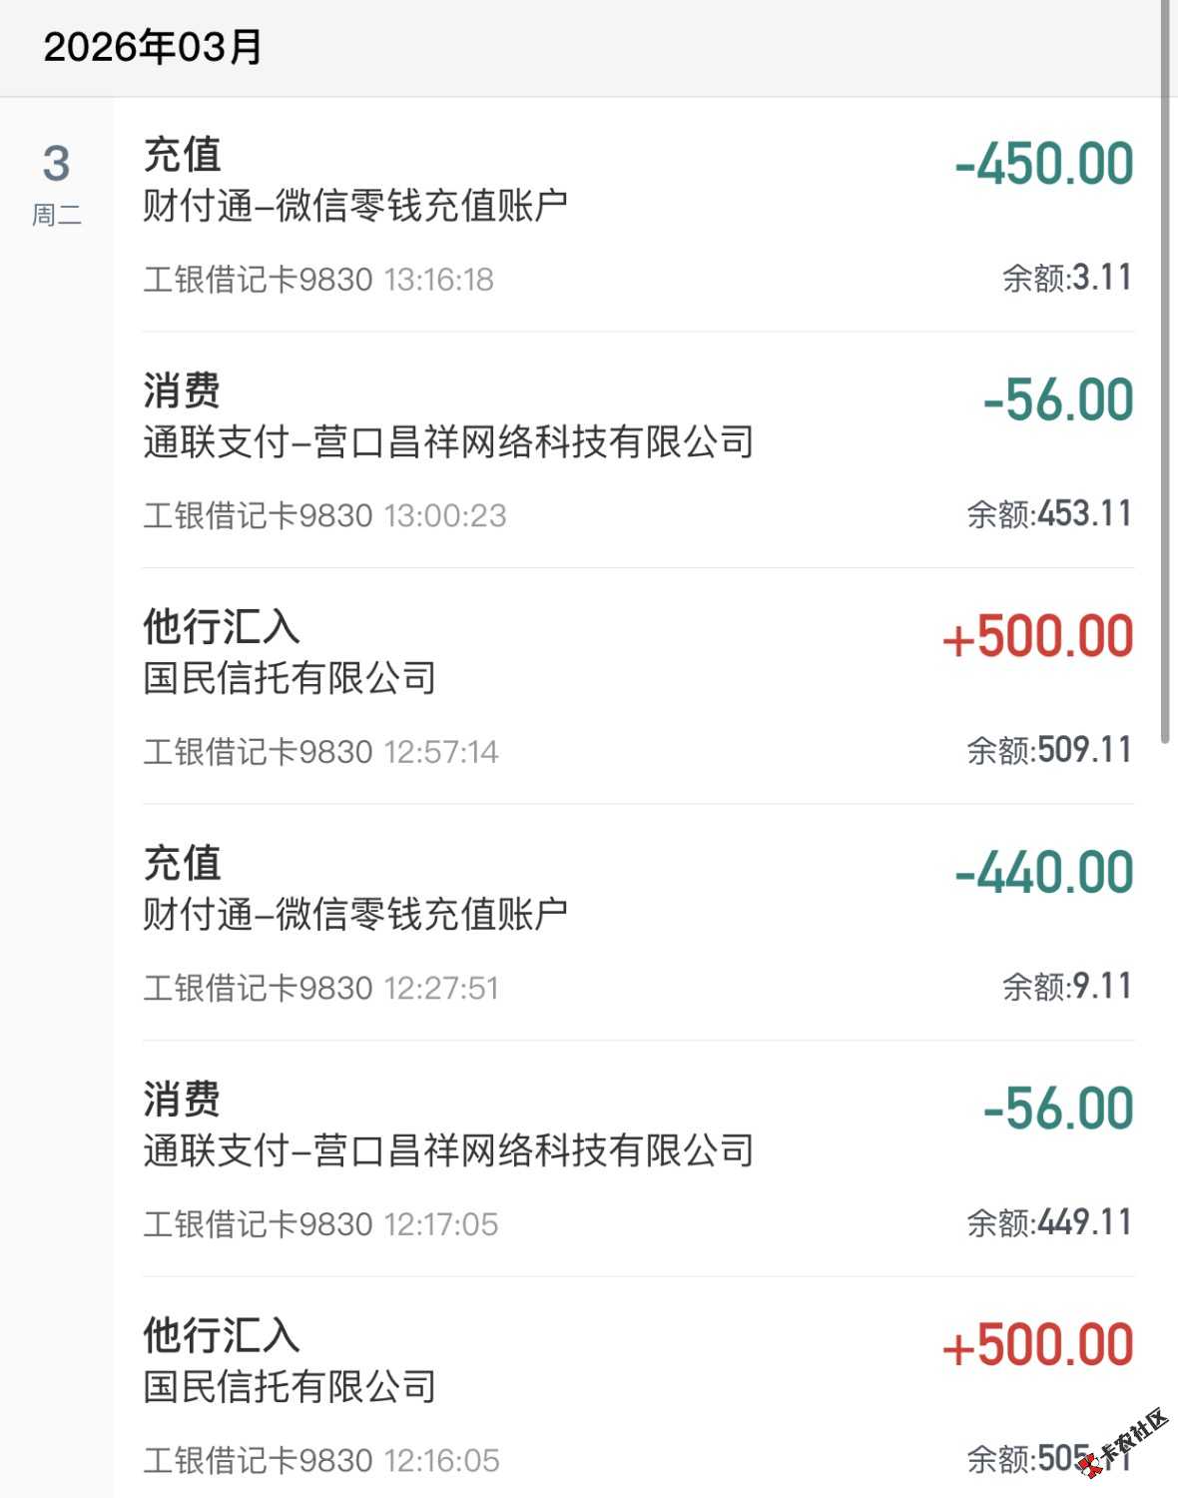Screen dimensions: 1178x1498
Task: Click the 工银借记卡9830 13:16:18 card line
Action: pos(318,280)
